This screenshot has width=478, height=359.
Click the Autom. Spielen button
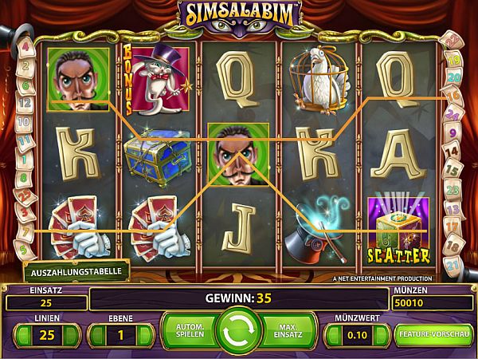tap(190, 330)
